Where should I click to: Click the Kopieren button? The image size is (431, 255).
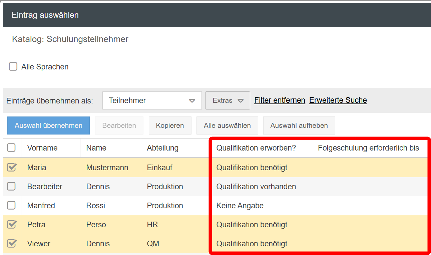[170, 125]
